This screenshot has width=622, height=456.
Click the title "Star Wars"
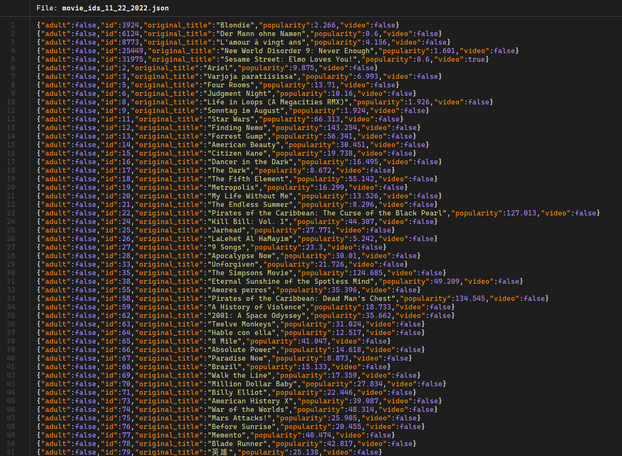tap(231, 119)
